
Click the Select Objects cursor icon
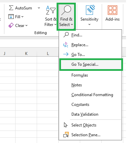pyautogui.click(x=66, y=125)
